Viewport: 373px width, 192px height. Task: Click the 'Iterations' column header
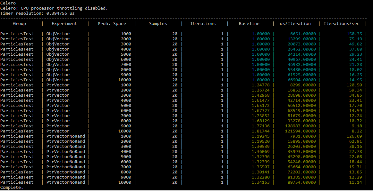click(x=203, y=23)
